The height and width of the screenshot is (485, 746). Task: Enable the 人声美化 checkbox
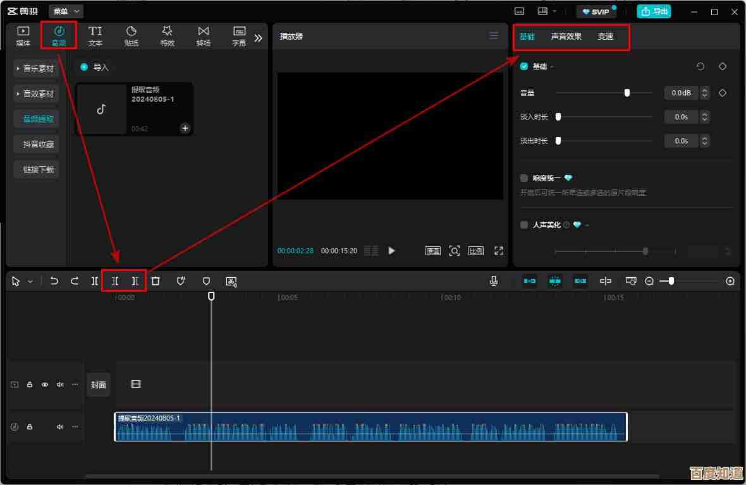[x=524, y=225]
